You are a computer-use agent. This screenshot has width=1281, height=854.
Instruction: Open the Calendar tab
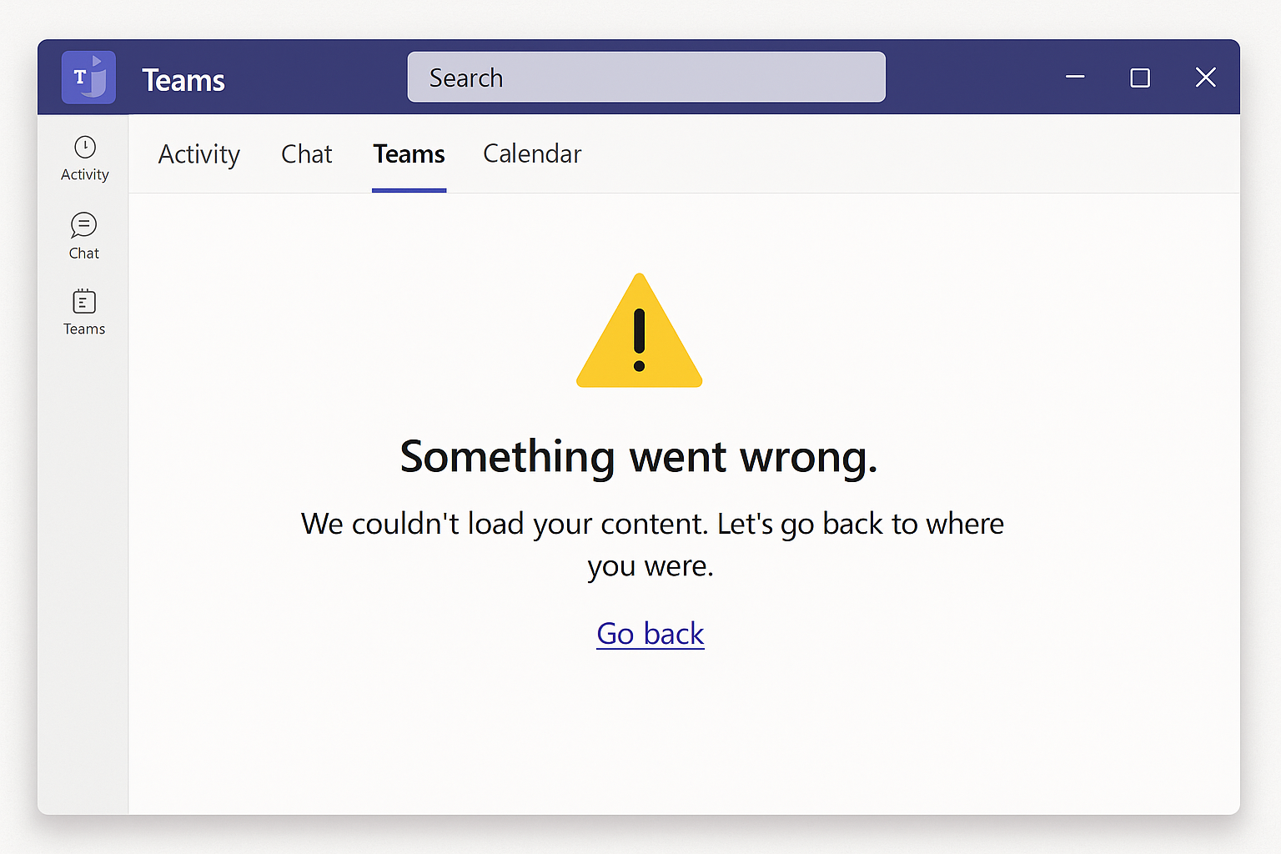[x=532, y=153]
